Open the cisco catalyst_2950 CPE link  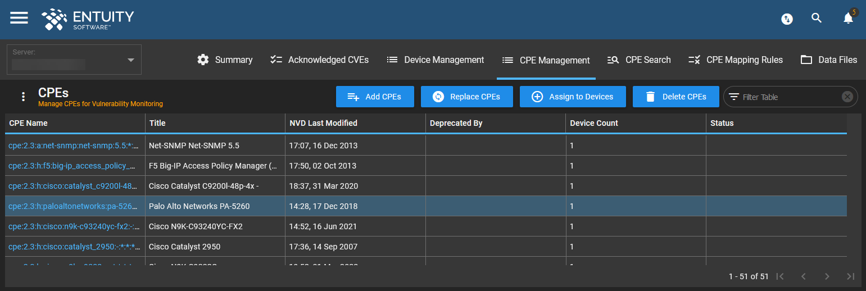[74, 247]
